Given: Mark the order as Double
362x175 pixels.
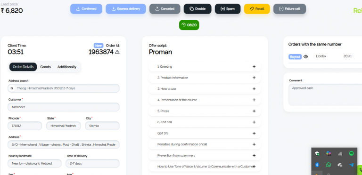Looking at the screenshot, I should [x=197, y=9].
